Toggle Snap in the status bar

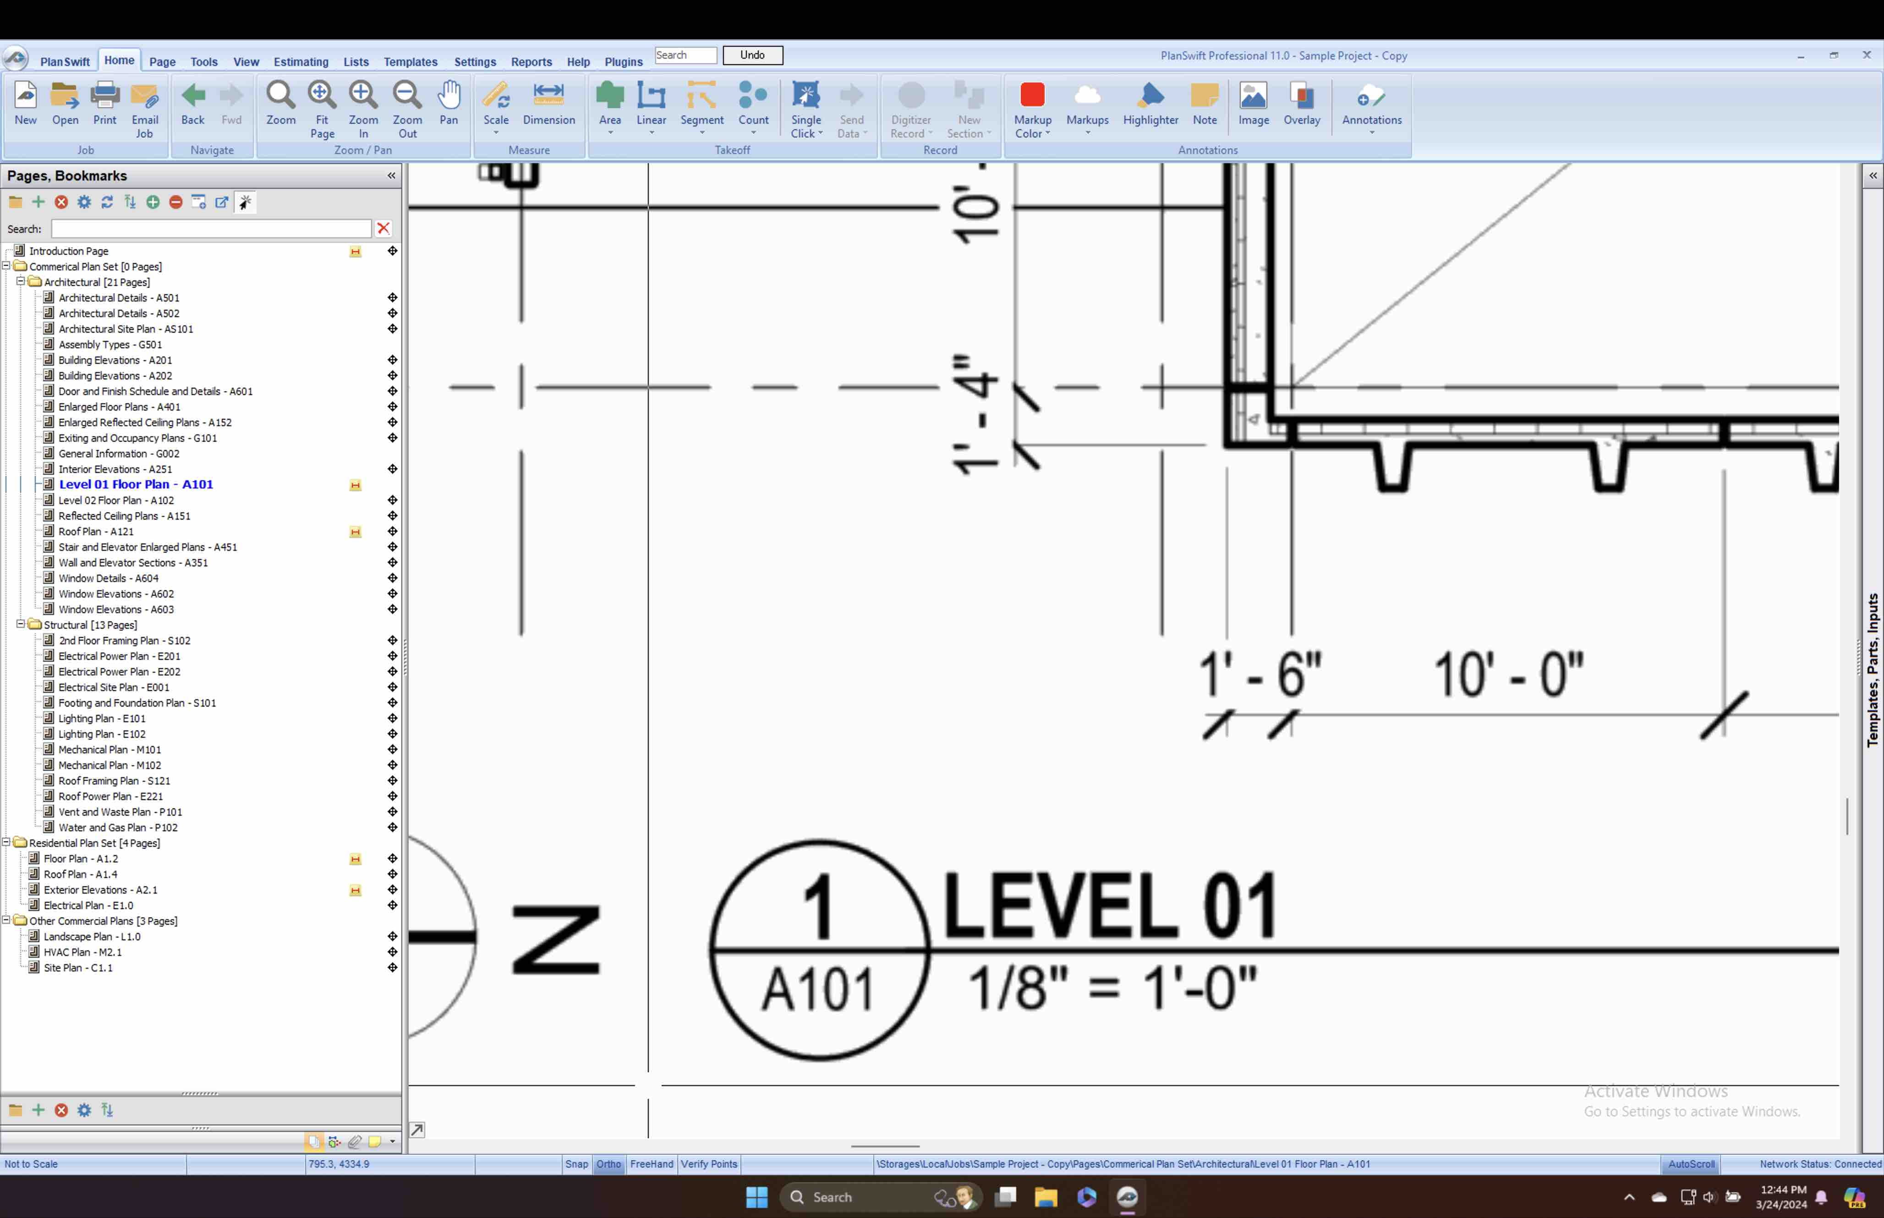(x=576, y=1163)
